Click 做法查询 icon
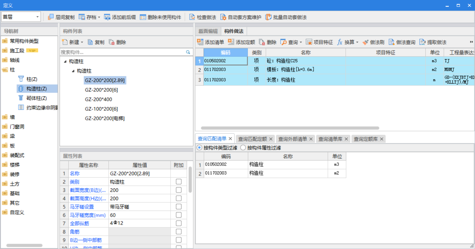This screenshot has height=249, width=475. coord(391,42)
